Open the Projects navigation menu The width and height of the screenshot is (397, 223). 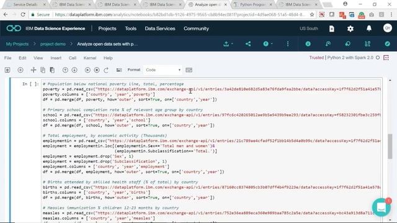coord(107,28)
